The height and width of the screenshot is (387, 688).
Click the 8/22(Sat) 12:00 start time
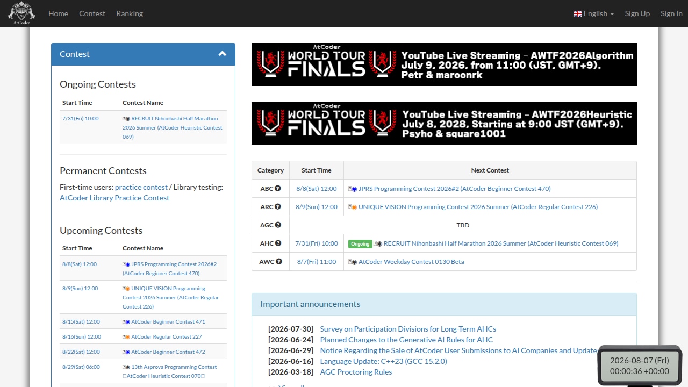81,352
